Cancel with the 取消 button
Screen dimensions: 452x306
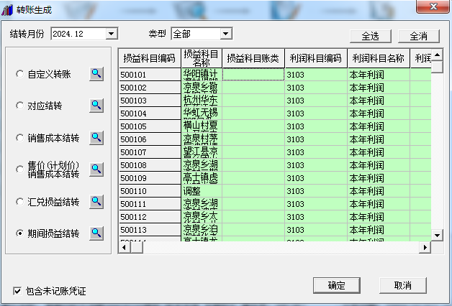[x=403, y=285]
